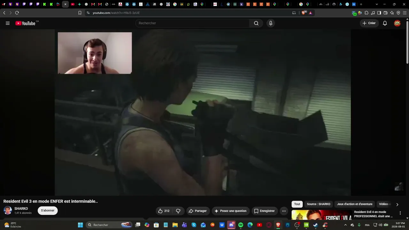Open File Explorer from the taskbar

(175, 225)
